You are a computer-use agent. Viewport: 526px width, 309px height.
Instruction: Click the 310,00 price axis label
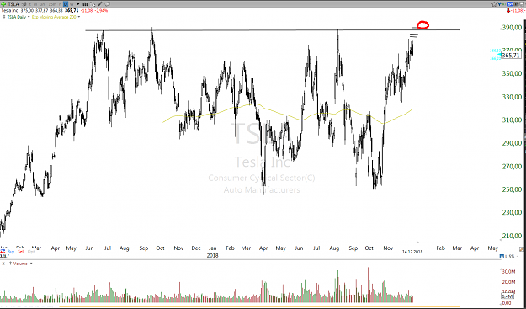(x=513, y=120)
